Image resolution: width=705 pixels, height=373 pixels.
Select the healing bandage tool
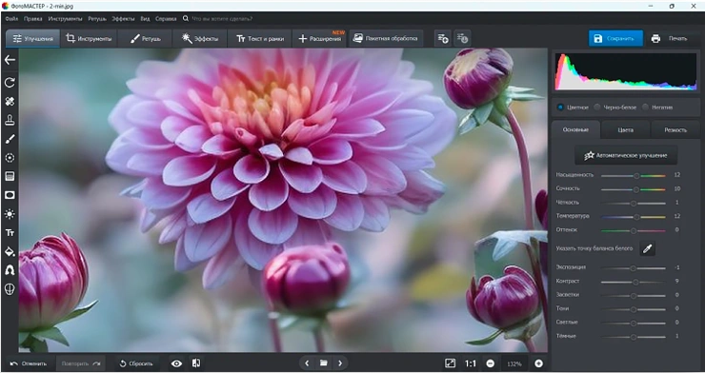coord(10,102)
